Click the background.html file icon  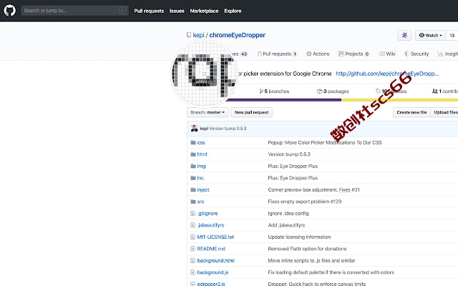coord(193,260)
